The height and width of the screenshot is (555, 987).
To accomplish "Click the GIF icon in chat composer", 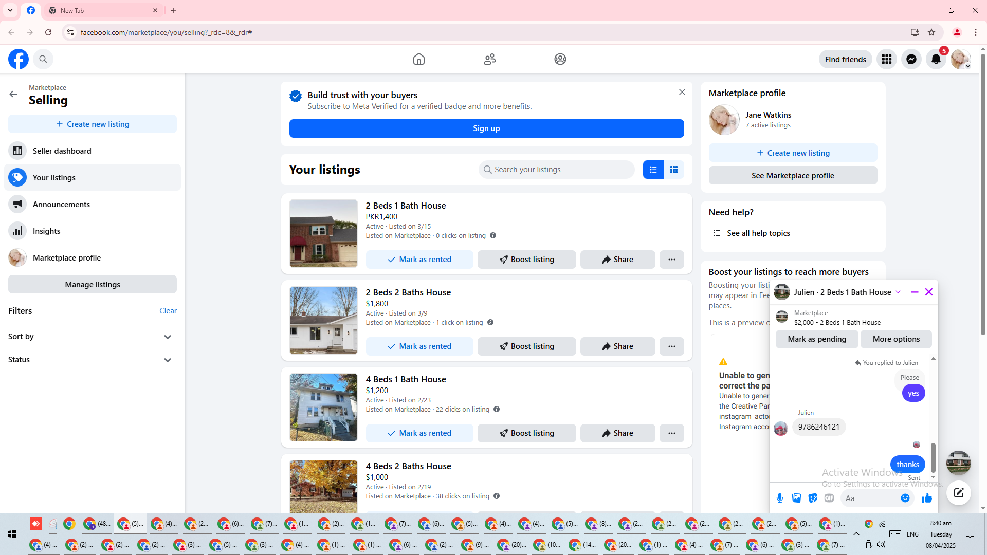I will pyautogui.click(x=829, y=498).
